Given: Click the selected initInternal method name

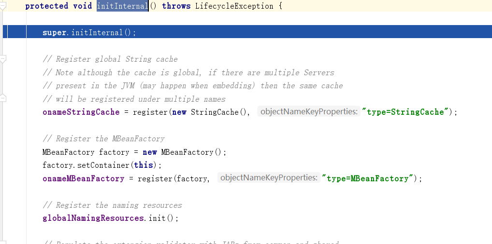Looking at the screenshot, I should point(122,6).
